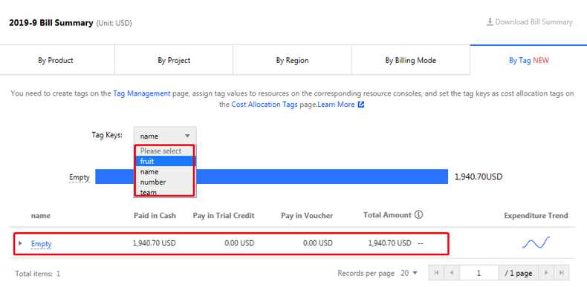The image size is (587, 287).
Task: Open the Cost Allocation Tags link
Action: 265,105
